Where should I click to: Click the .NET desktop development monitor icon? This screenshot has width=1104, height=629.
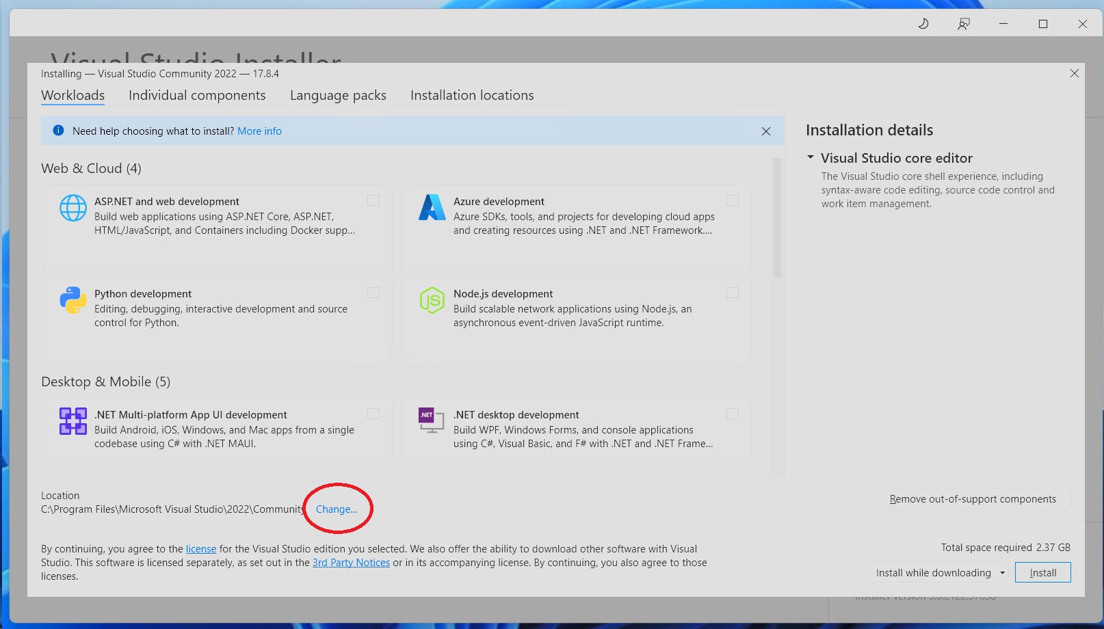point(432,420)
